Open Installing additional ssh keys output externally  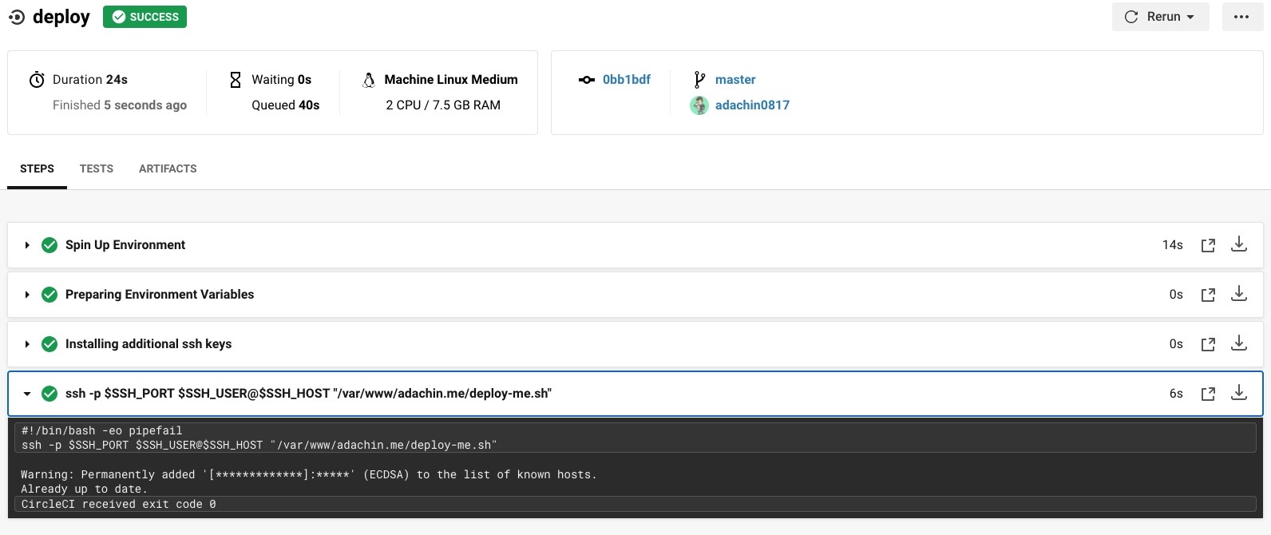(x=1208, y=344)
